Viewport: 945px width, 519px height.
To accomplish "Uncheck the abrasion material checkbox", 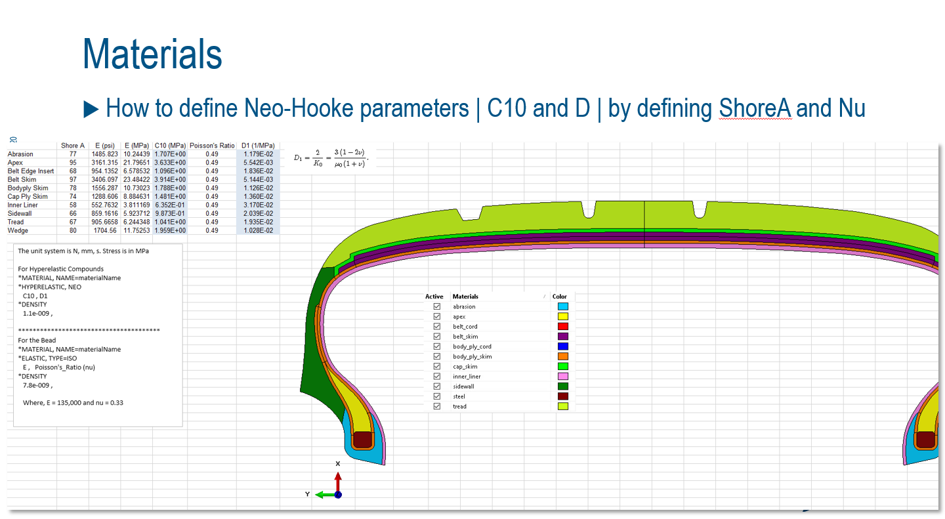I will [x=437, y=306].
